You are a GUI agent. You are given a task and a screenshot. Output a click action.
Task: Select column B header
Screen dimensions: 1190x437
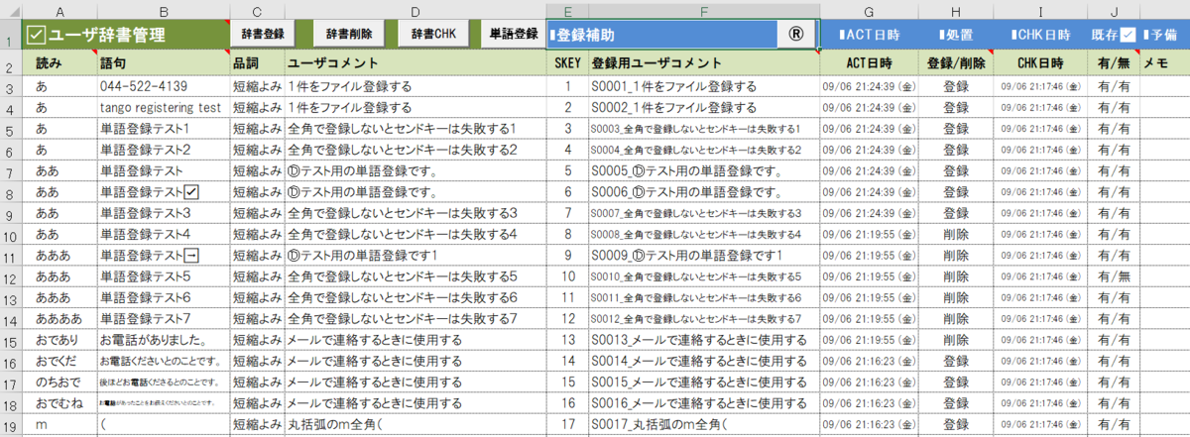click(x=162, y=10)
